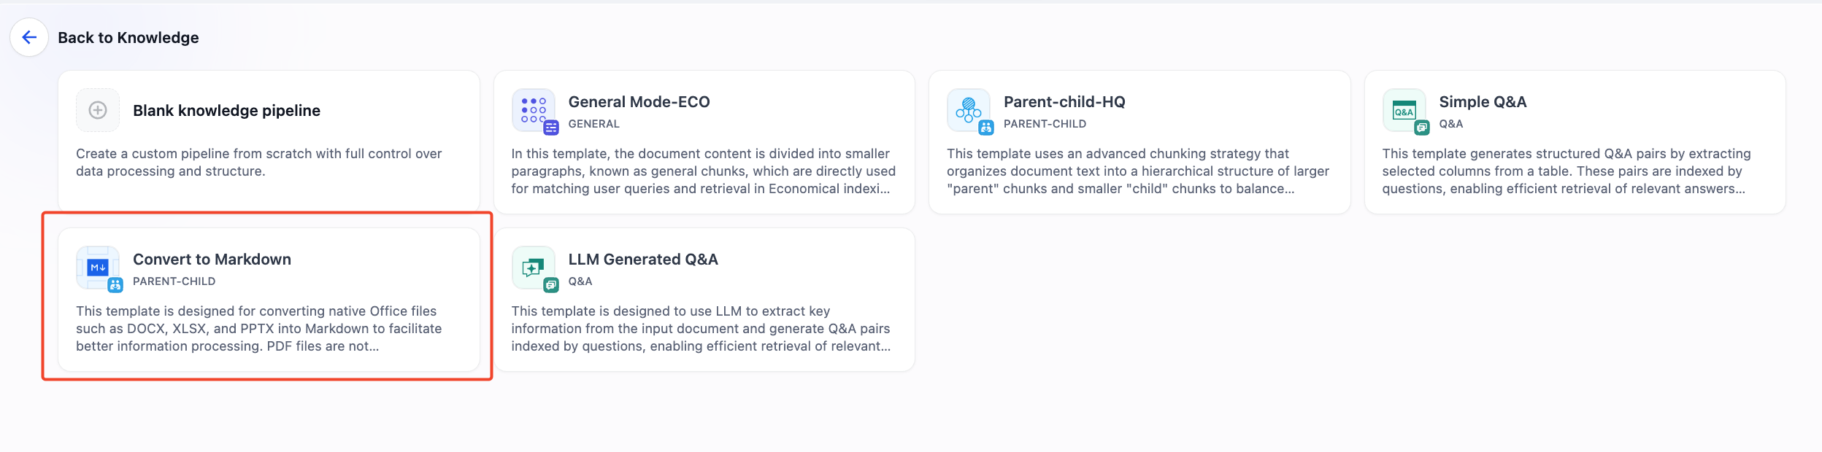Click the back arrow icon
This screenshot has height=452, width=1822.
point(29,37)
